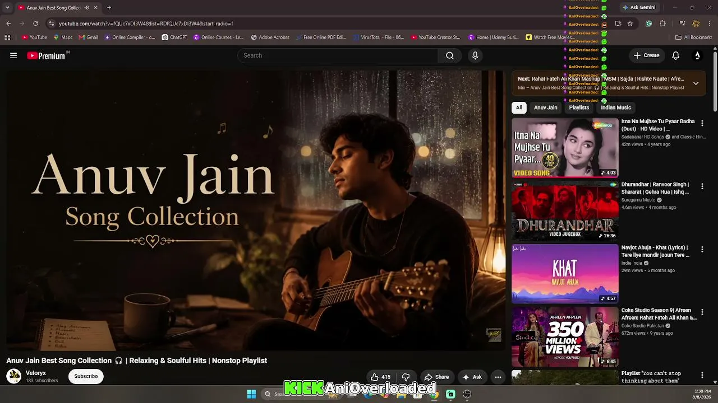Open the All Bookmarks folder
The image size is (718, 403).
click(694, 38)
